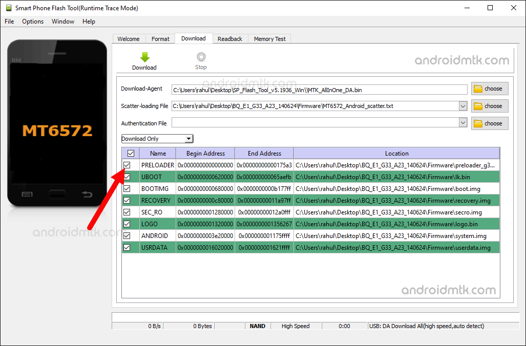Click the 0 B/s transfer speed status cell
The width and height of the screenshot is (526, 346).
click(x=137, y=326)
